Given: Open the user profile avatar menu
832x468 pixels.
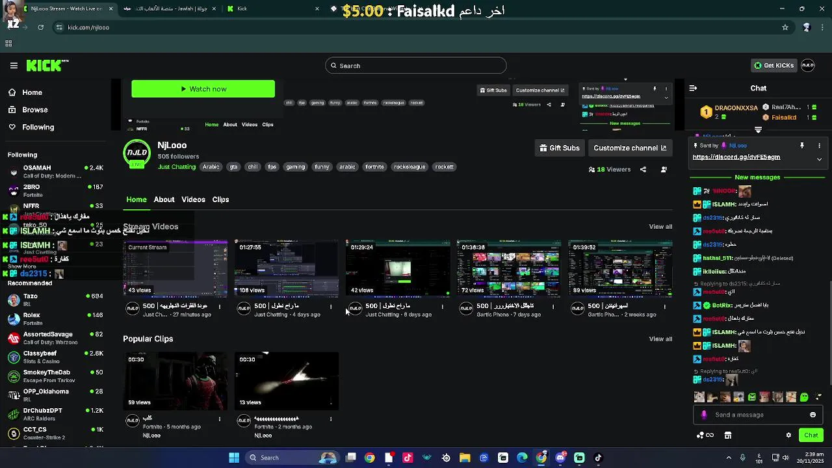Looking at the screenshot, I should point(808,65).
